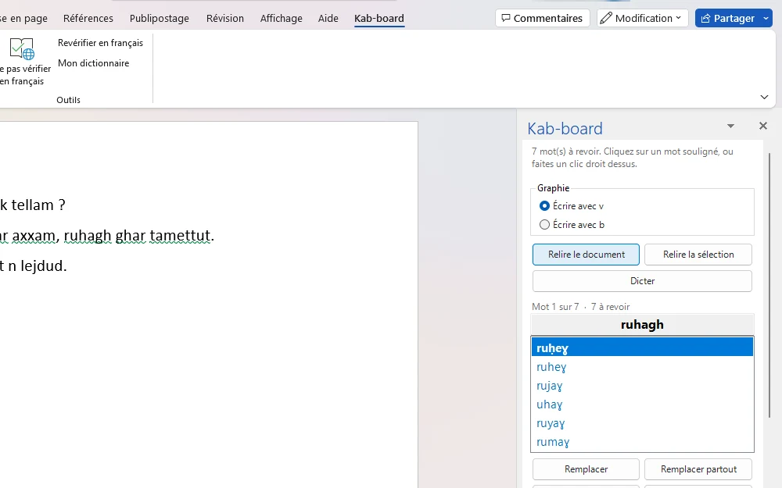Open the Partager dropdown arrow
Viewport: 782px width, 488px height.
pos(766,19)
